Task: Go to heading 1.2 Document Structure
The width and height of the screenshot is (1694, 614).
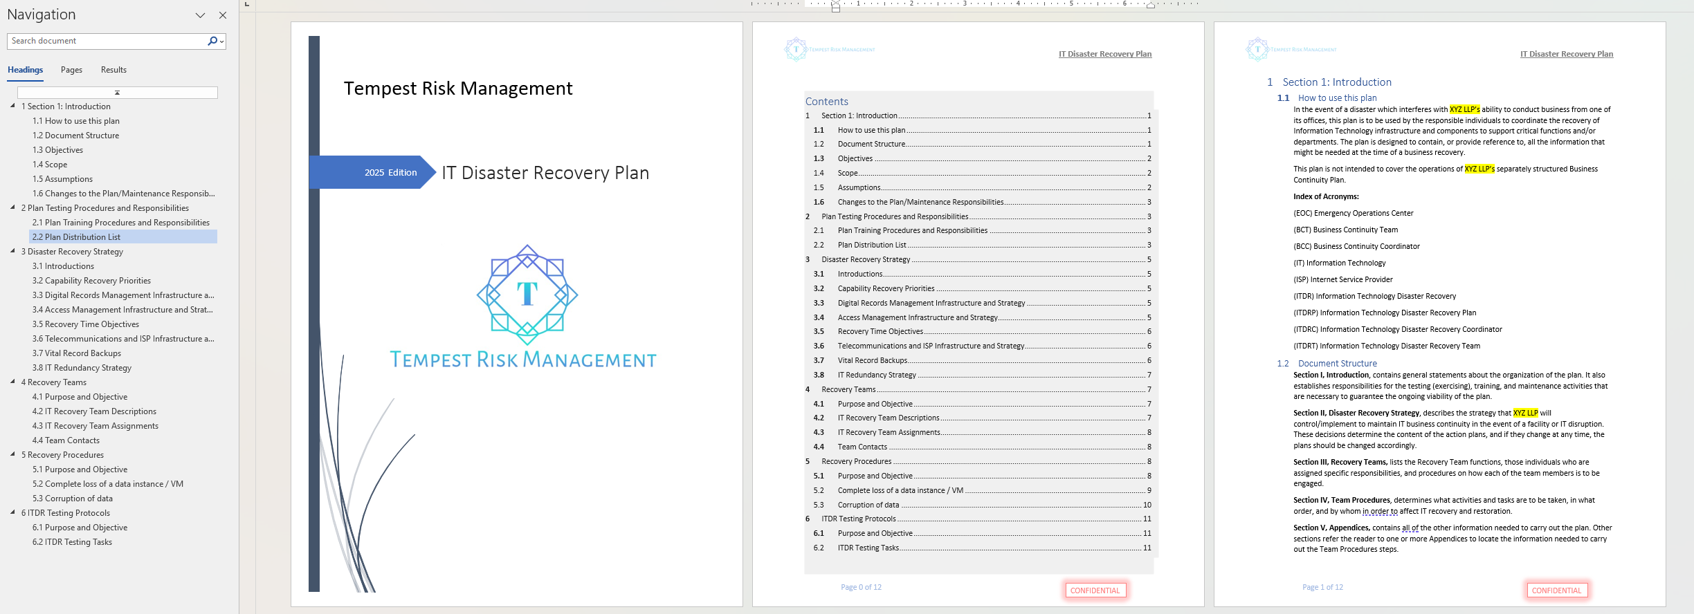Action: click(x=75, y=136)
